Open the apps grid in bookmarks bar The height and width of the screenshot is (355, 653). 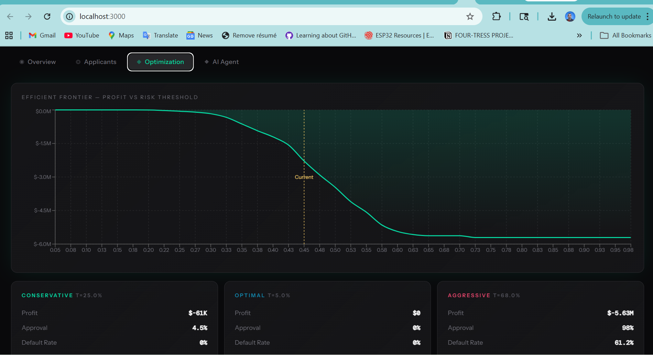(9, 35)
